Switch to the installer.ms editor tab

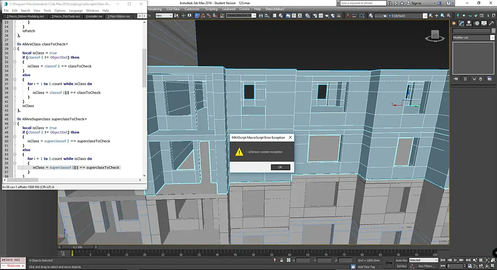[94, 16]
